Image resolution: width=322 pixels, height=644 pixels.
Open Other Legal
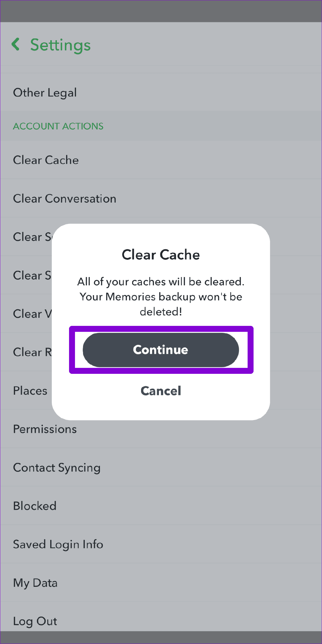(45, 92)
